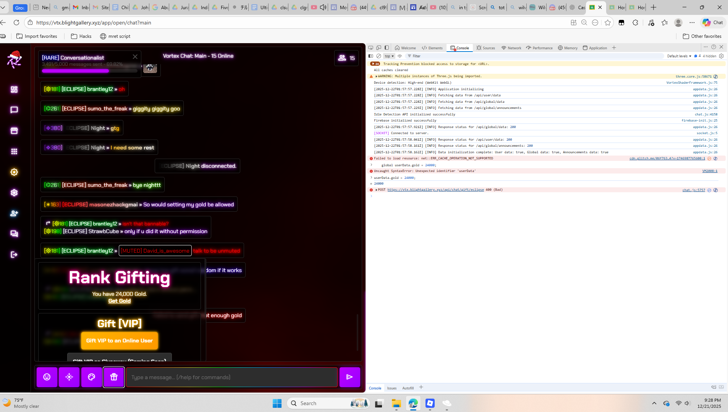Image resolution: width=728 pixels, height=412 pixels.
Task: Switch to the Application tab
Action: coord(595,48)
